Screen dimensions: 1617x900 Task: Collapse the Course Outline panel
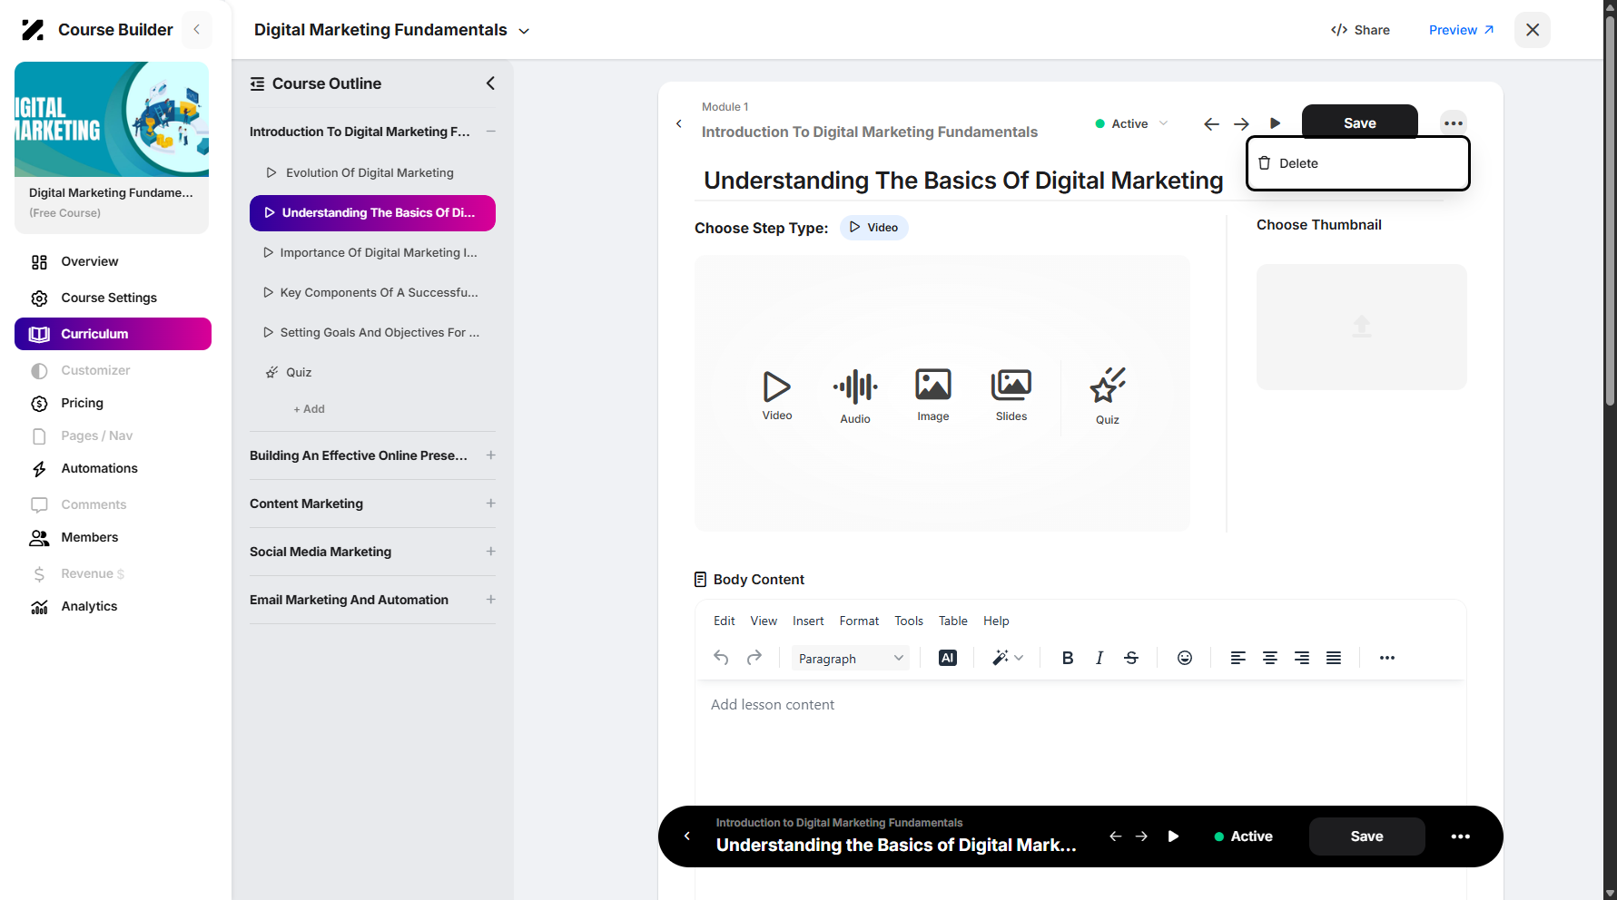pos(490,83)
